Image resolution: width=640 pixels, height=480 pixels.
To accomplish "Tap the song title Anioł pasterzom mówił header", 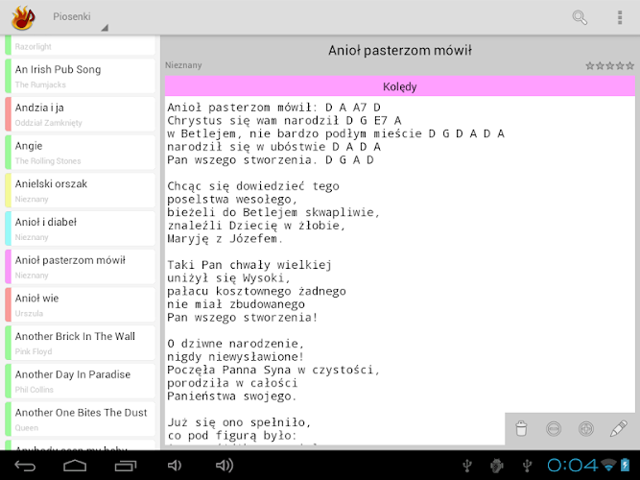I will (400, 50).
